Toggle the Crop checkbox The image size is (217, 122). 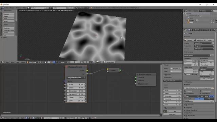coord(193,75)
